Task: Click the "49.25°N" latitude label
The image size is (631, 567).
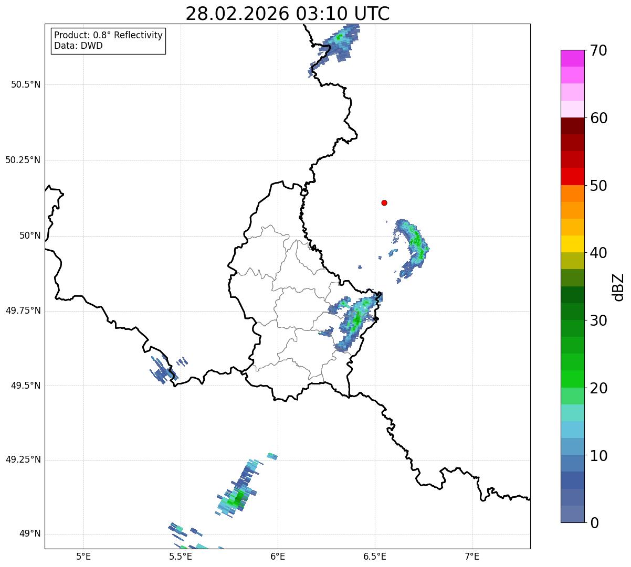Action: (23, 460)
